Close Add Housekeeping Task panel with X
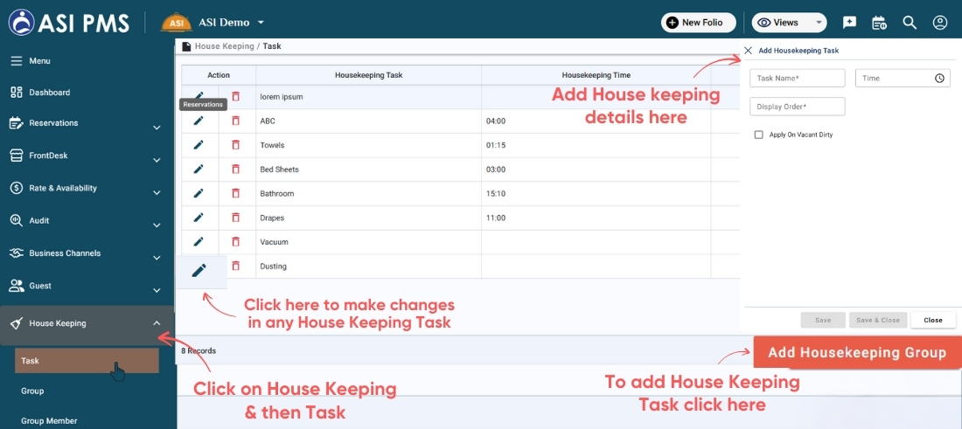 pyautogui.click(x=748, y=51)
